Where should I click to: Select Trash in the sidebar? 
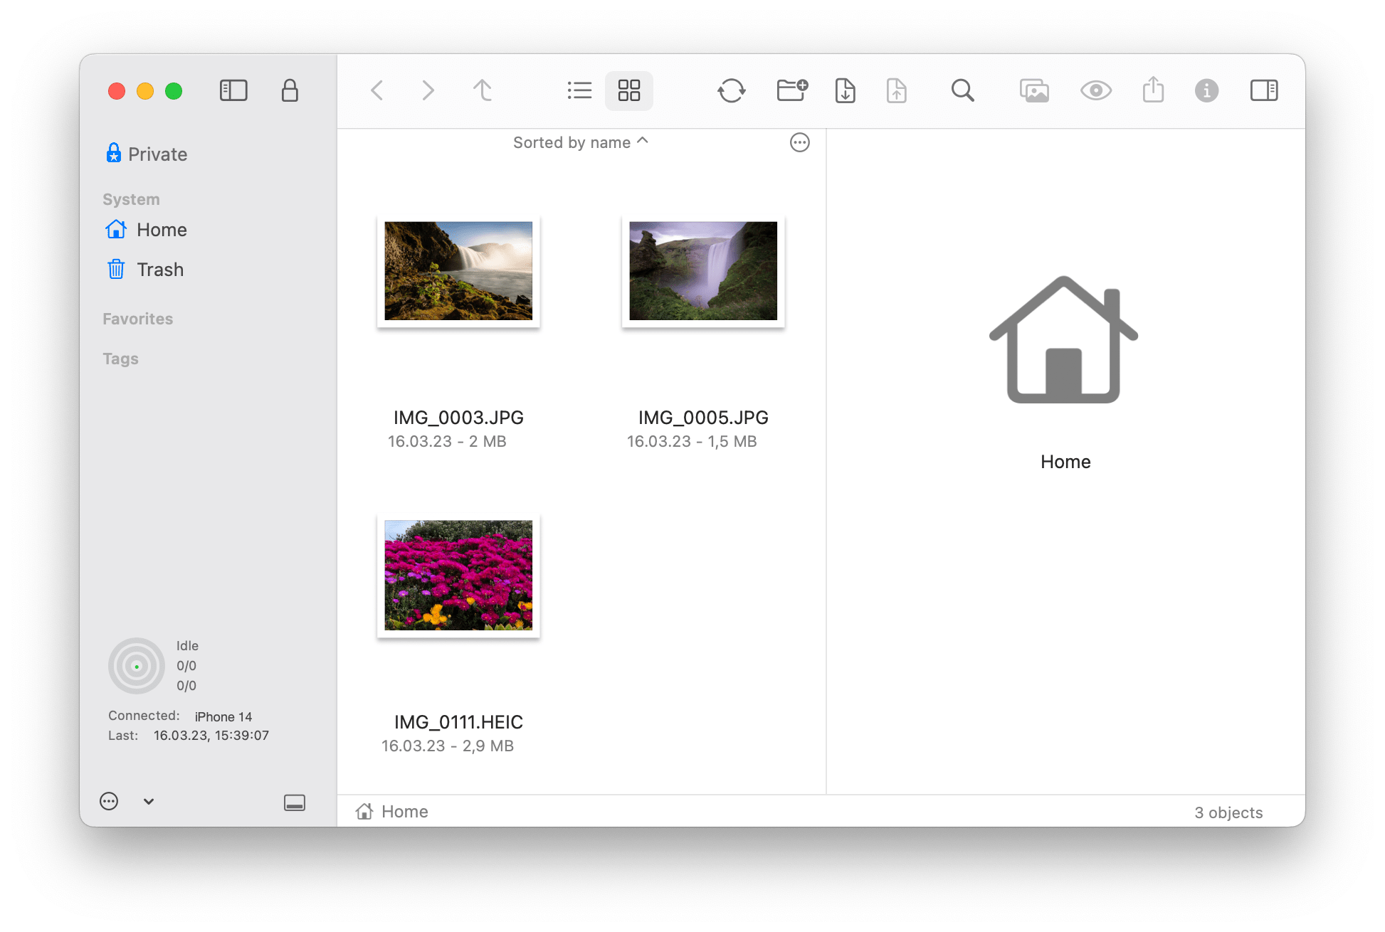tap(159, 269)
